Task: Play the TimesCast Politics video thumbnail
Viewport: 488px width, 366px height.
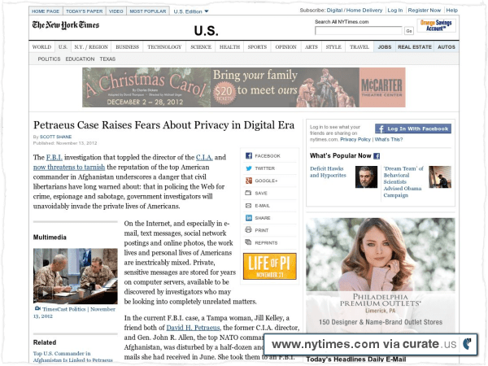Action: [x=76, y=276]
